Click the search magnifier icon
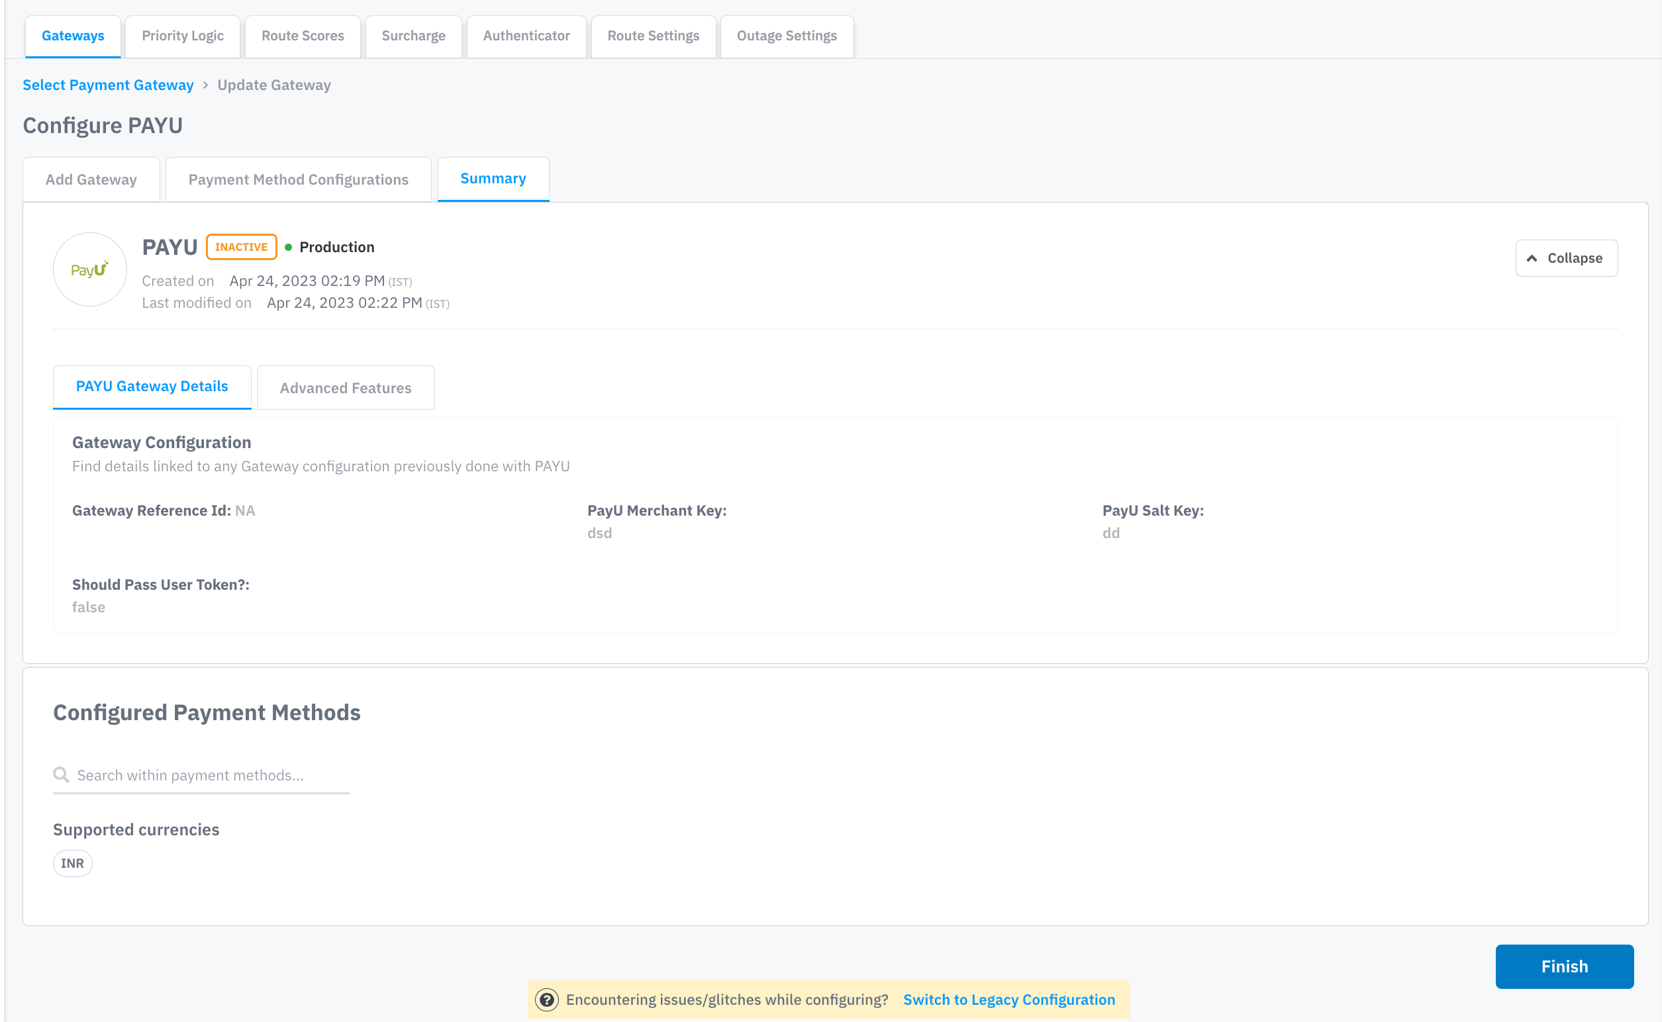 [x=62, y=774]
